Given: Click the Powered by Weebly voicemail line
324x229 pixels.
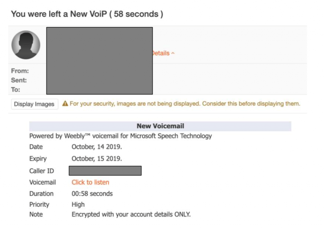Looking at the screenshot, I should [x=121, y=136].
